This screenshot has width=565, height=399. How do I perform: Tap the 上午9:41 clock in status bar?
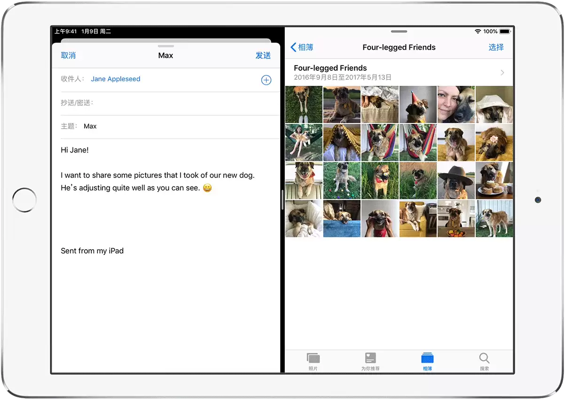tap(65, 31)
